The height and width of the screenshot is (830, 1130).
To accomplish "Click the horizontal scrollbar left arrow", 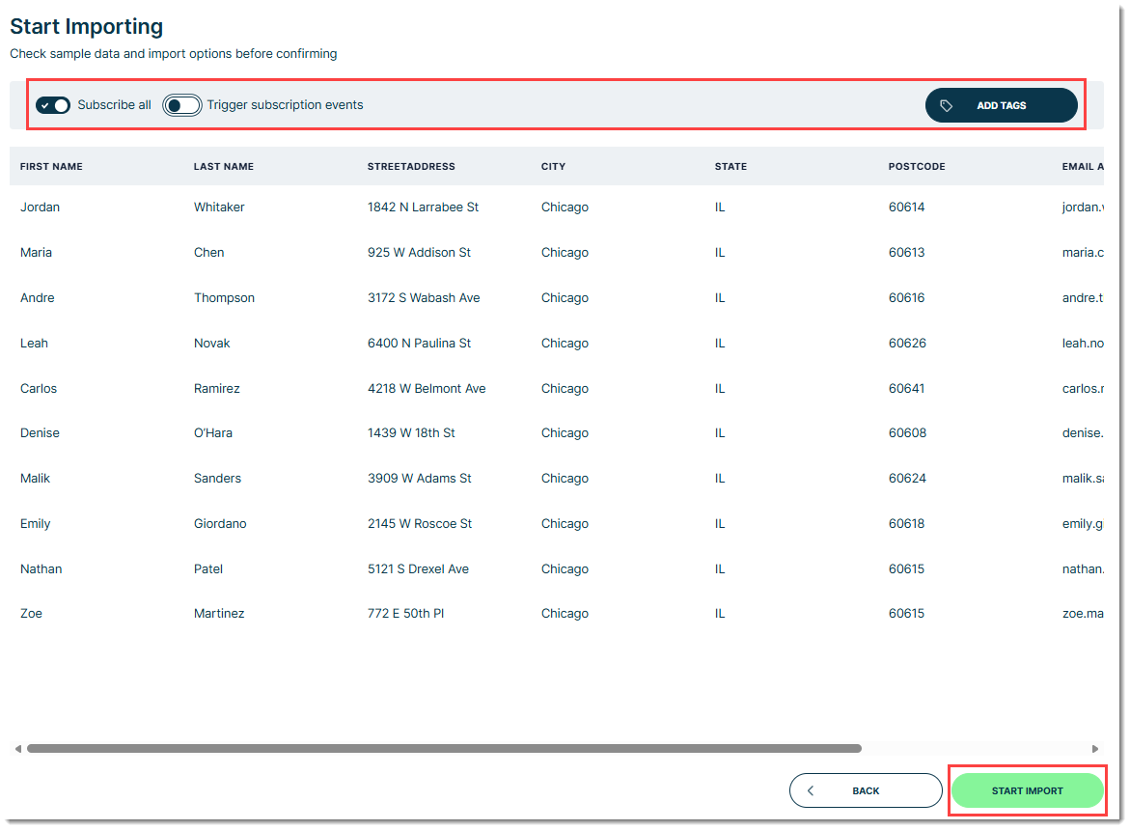I will click(18, 749).
